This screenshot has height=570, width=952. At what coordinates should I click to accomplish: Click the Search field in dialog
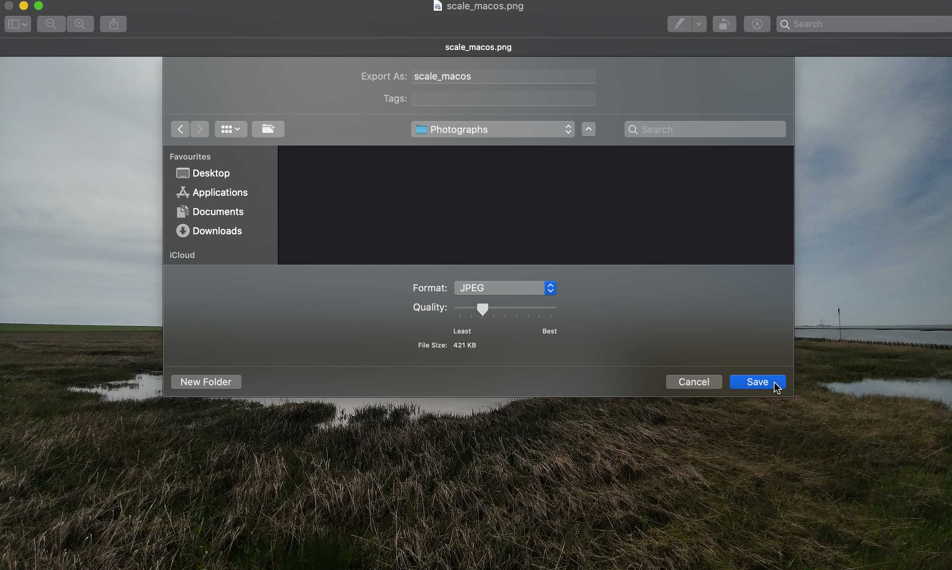[704, 129]
